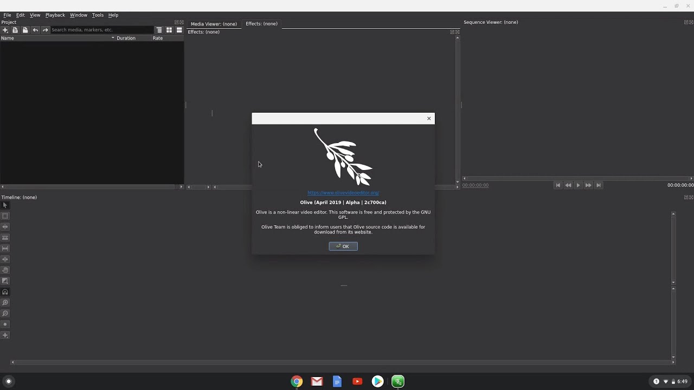This screenshot has height=390, width=694.
Task: Float the Sequence Viewer panel
Action: point(686,23)
